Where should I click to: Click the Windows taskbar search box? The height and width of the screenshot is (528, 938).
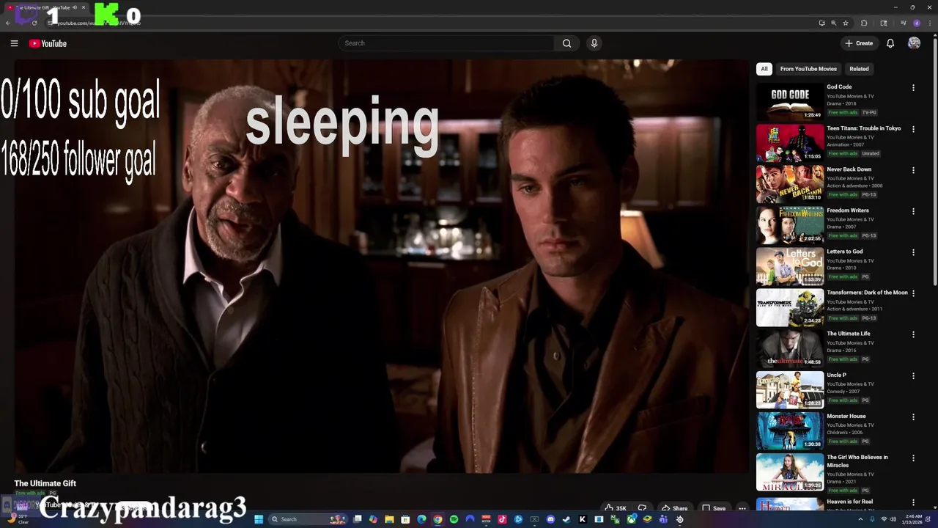tap(306, 519)
